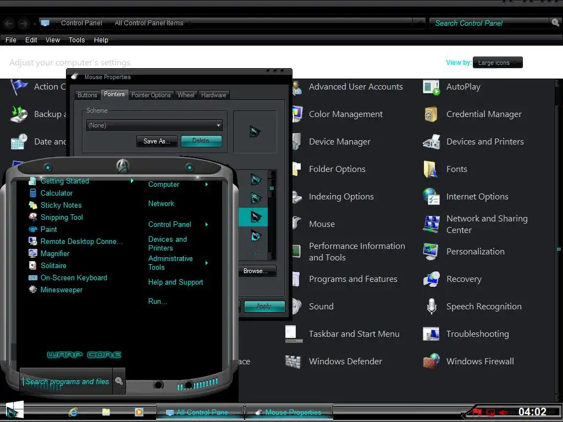563x422 pixels.
Task: Switch to the Buttons tab
Action: pos(87,95)
